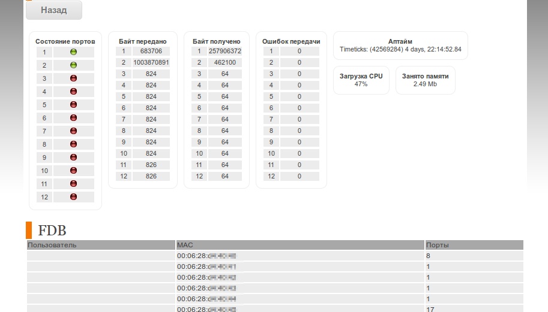548x312 pixels.
Task: Click the red status indicator for port 5
Action: point(74,105)
